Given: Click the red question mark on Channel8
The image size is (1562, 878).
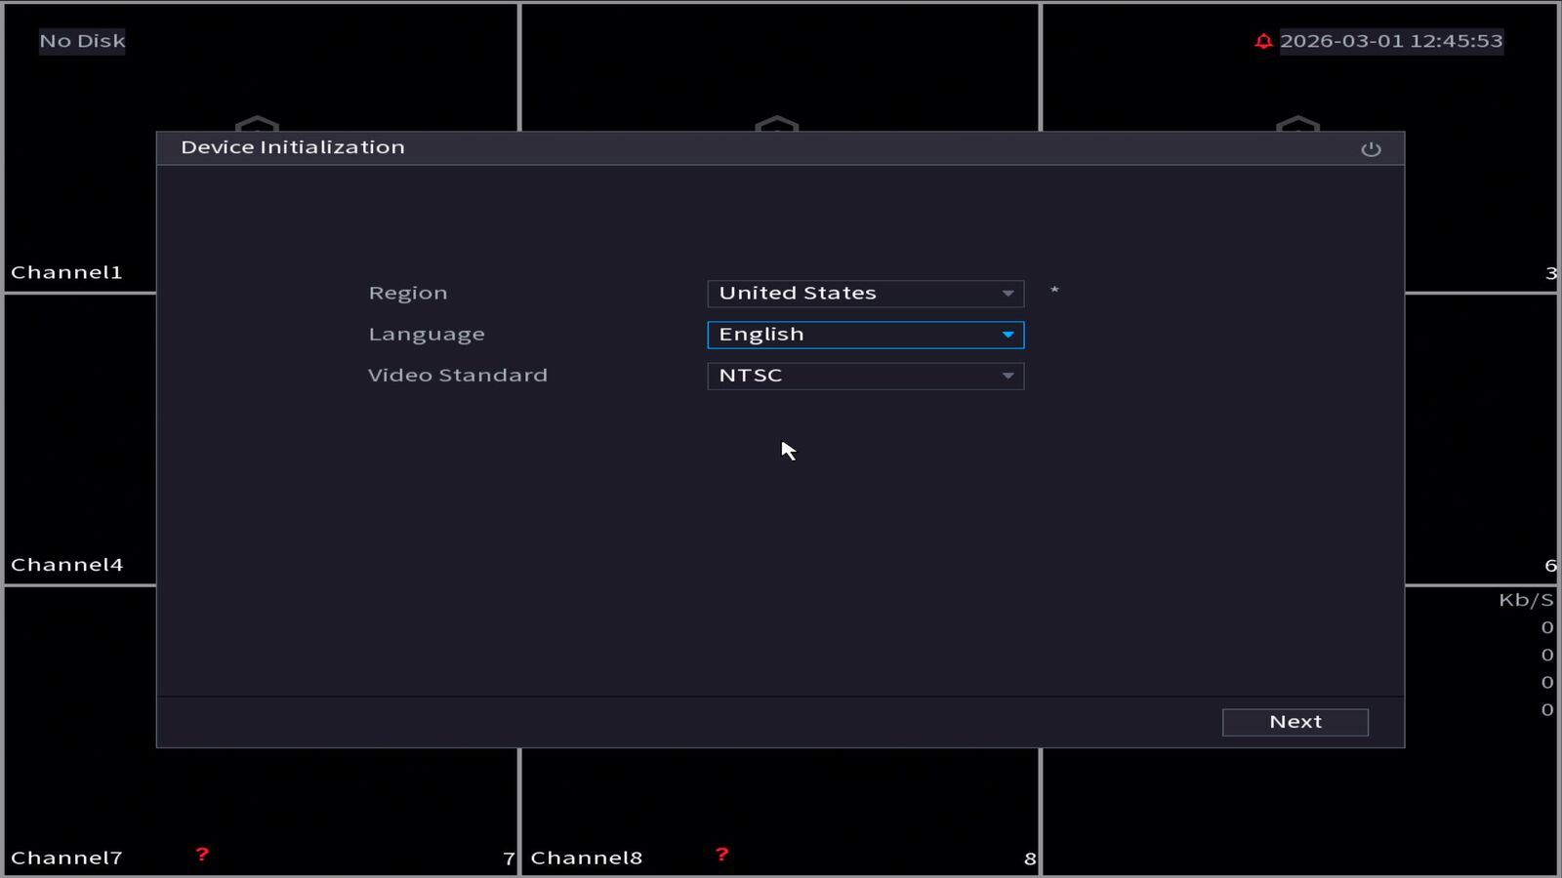Looking at the screenshot, I should click(721, 855).
